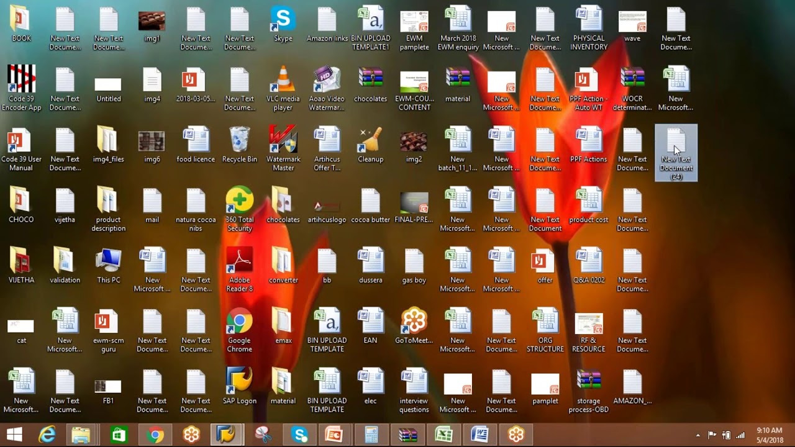Show hidden system tray icons
The height and width of the screenshot is (447, 795).
tap(698, 435)
